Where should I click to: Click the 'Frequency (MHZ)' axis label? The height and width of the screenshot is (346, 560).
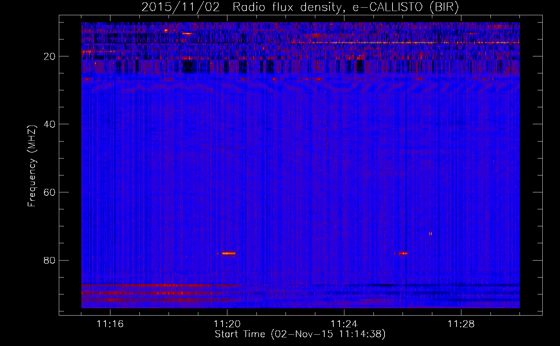click(x=32, y=166)
